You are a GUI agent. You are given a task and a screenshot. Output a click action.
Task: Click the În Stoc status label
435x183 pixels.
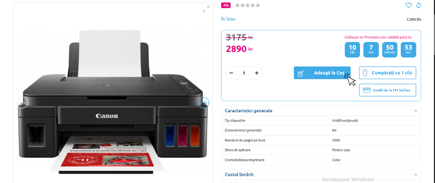click(228, 19)
